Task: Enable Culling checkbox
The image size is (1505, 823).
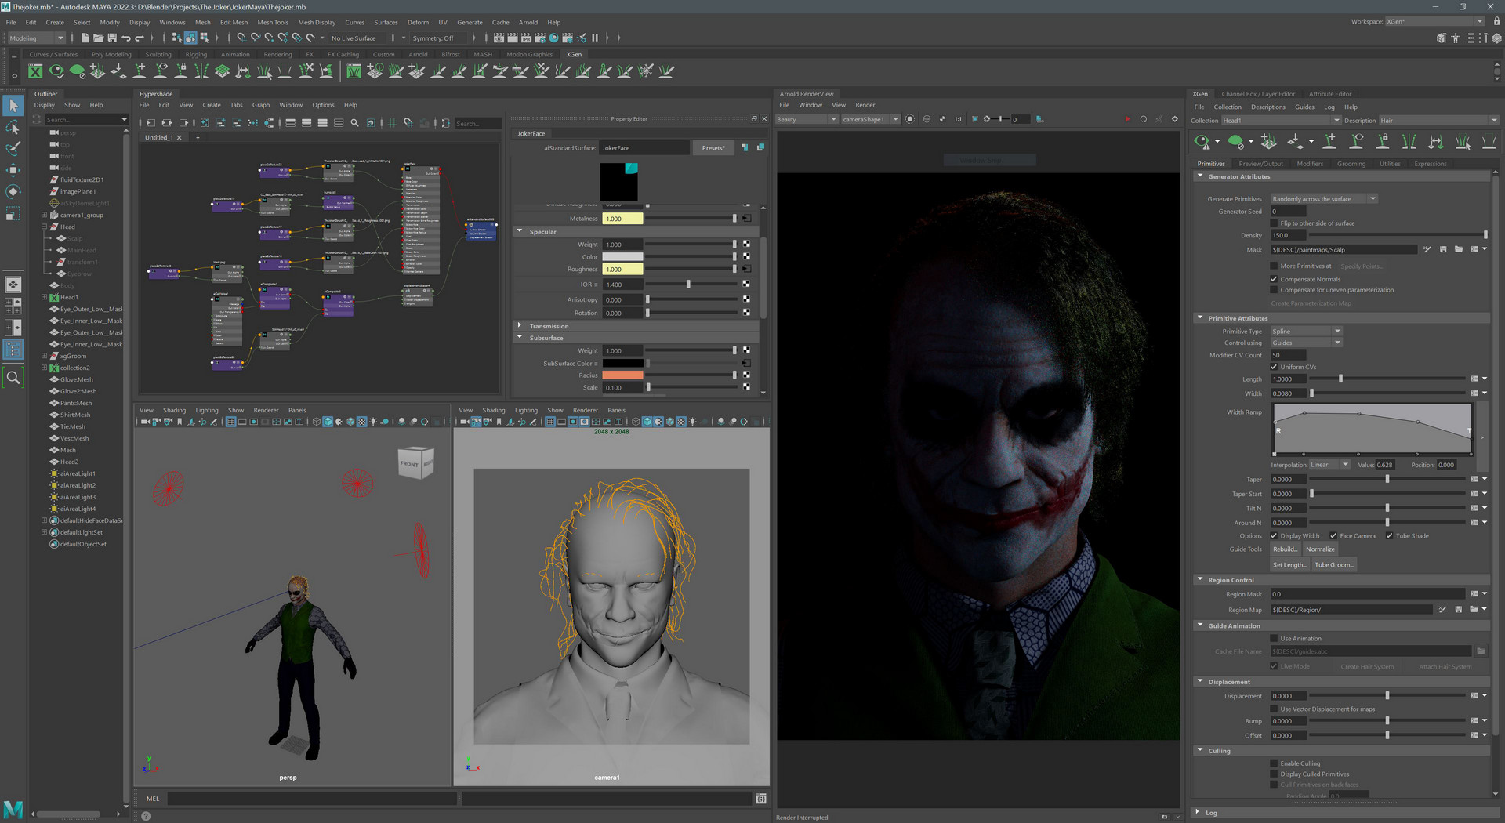Action: point(1275,763)
